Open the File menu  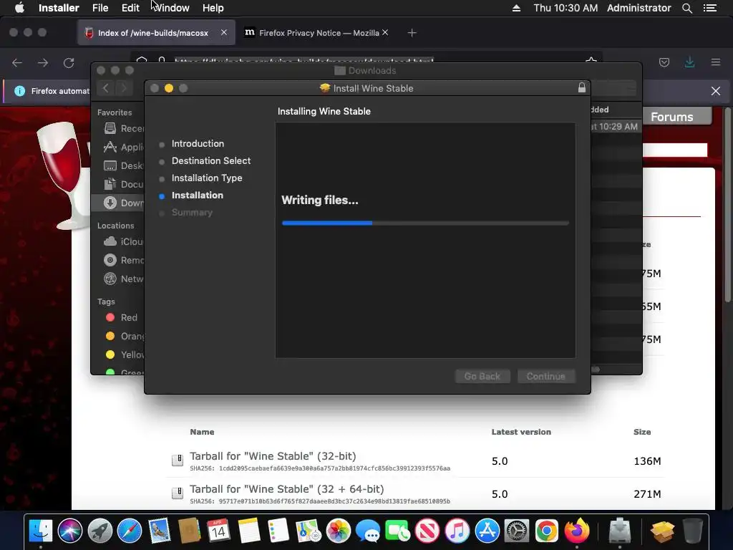click(x=100, y=8)
